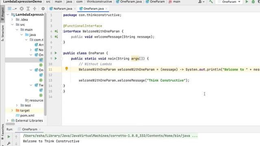This screenshot has height=146, width=260.
Task: Click the "Think Constructive" string on line 13
Action: [166, 80]
